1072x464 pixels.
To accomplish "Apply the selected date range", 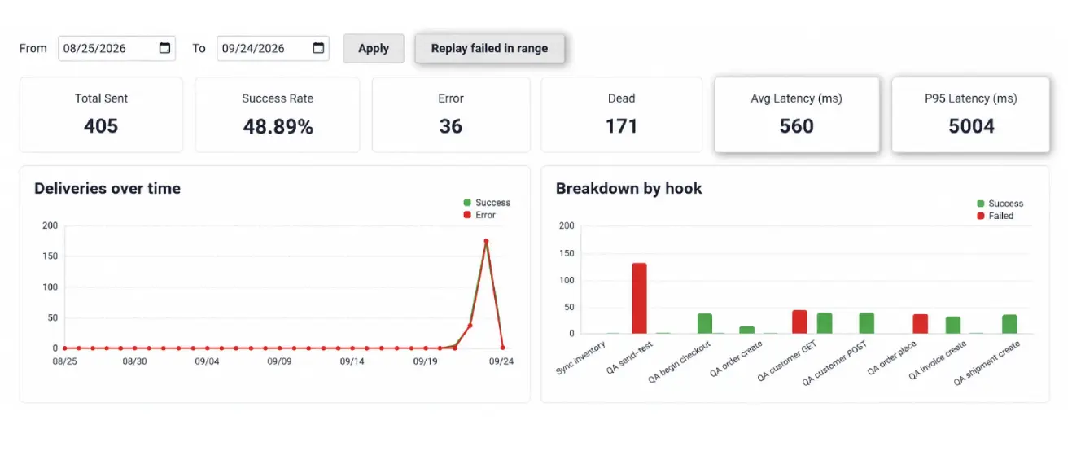I will click(x=374, y=48).
